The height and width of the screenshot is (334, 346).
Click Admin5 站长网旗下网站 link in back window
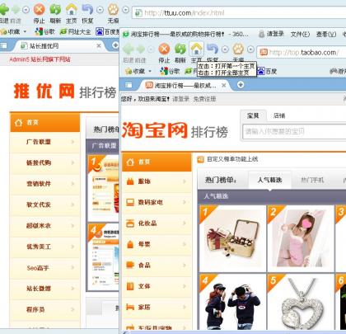(x=40, y=59)
